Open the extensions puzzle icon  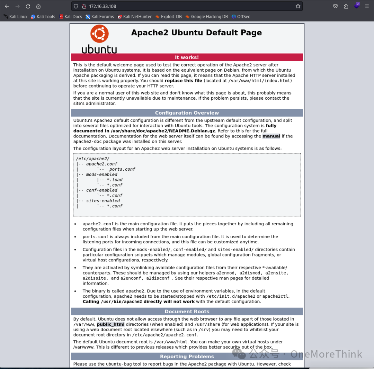(346, 7)
